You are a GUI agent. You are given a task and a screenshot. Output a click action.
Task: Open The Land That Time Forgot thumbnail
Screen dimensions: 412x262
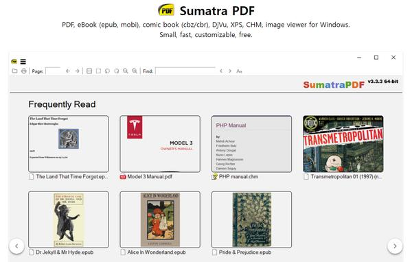click(x=68, y=144)
